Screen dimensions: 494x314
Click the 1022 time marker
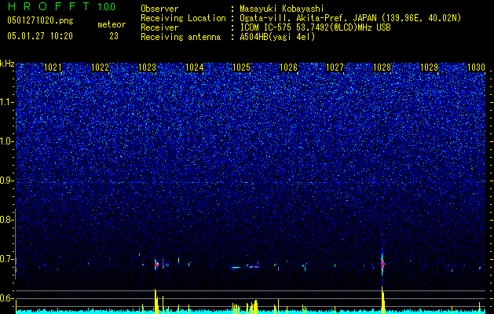[100, 68]
